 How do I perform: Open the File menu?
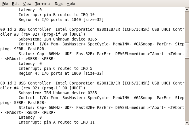(5, 4)
